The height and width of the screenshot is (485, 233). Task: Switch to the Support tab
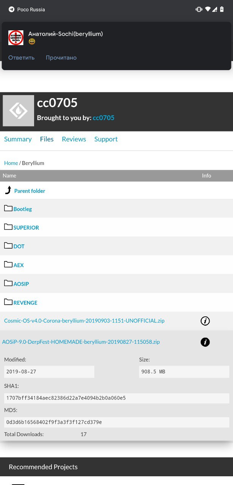(x=106, y=139)
